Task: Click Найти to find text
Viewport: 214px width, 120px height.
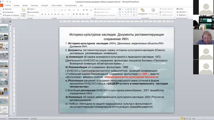Action: [x=180, y=9]
